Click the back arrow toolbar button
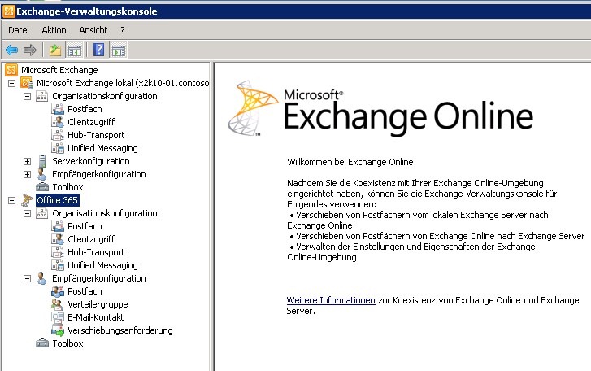The height and width of the screenshot is (371, 591). click(x=11, y=50)
